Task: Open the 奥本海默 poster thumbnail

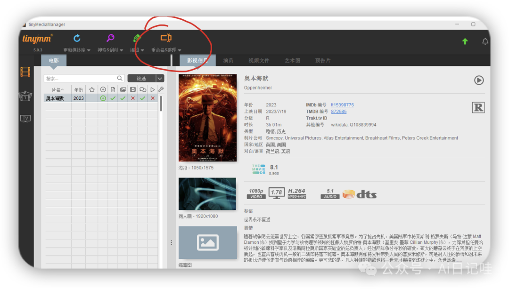Action: point(207,118)
